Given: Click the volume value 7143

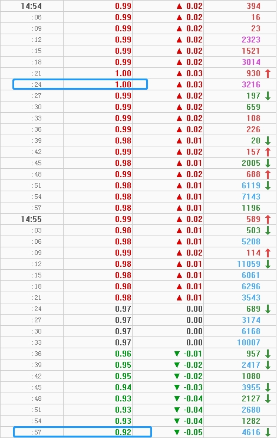Looking at the screenshot, I should (x=251, y=197).
